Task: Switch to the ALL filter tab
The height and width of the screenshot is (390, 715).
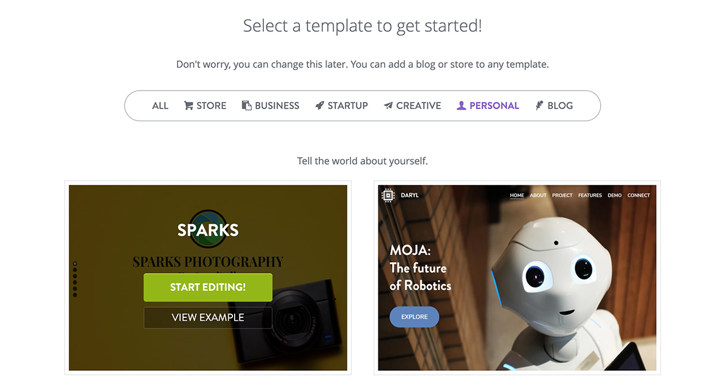Action: 160,106
